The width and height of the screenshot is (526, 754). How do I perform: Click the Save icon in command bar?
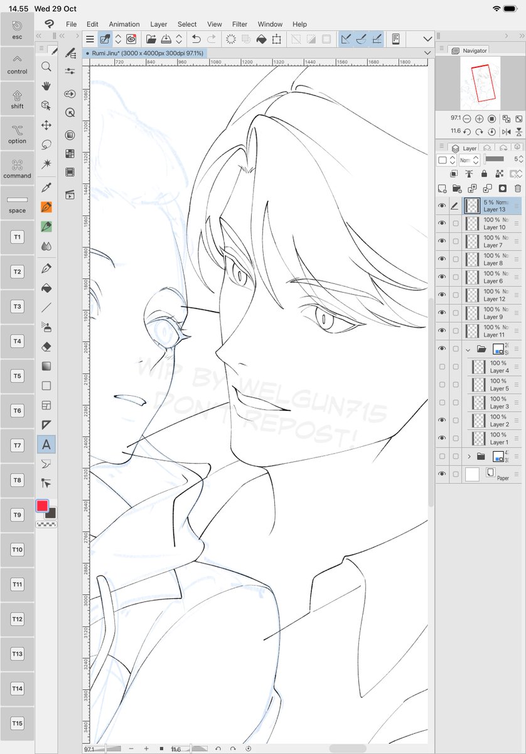point(167,39)
